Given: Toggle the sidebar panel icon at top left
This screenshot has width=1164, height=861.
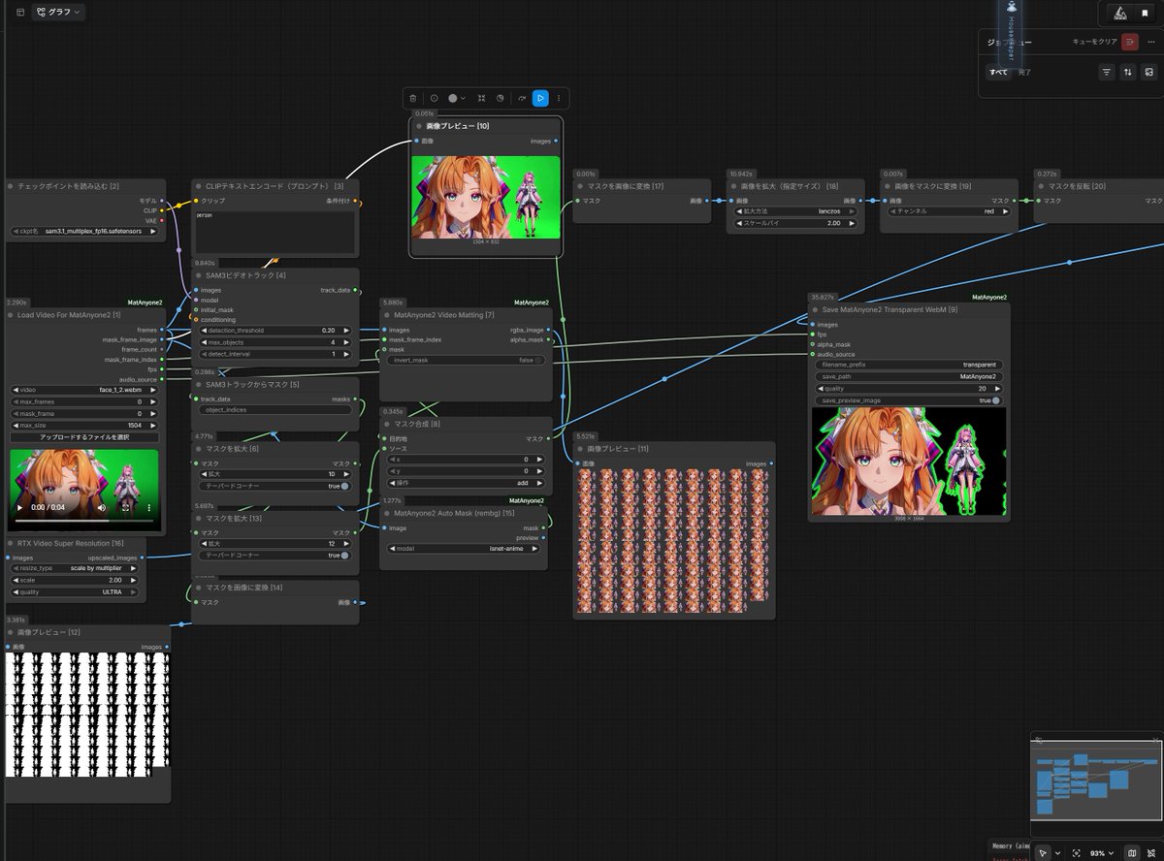Looking at the screenshot, I should pyautogui.click(x=20, y=13).
